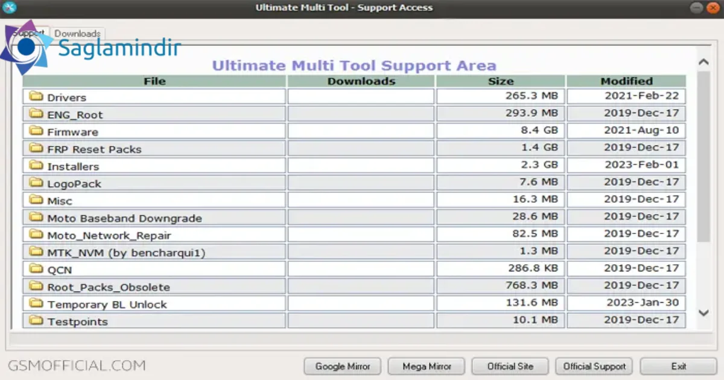Select Temporary BL Unlock name
This screenshot has width=724, height=380.
107,304
